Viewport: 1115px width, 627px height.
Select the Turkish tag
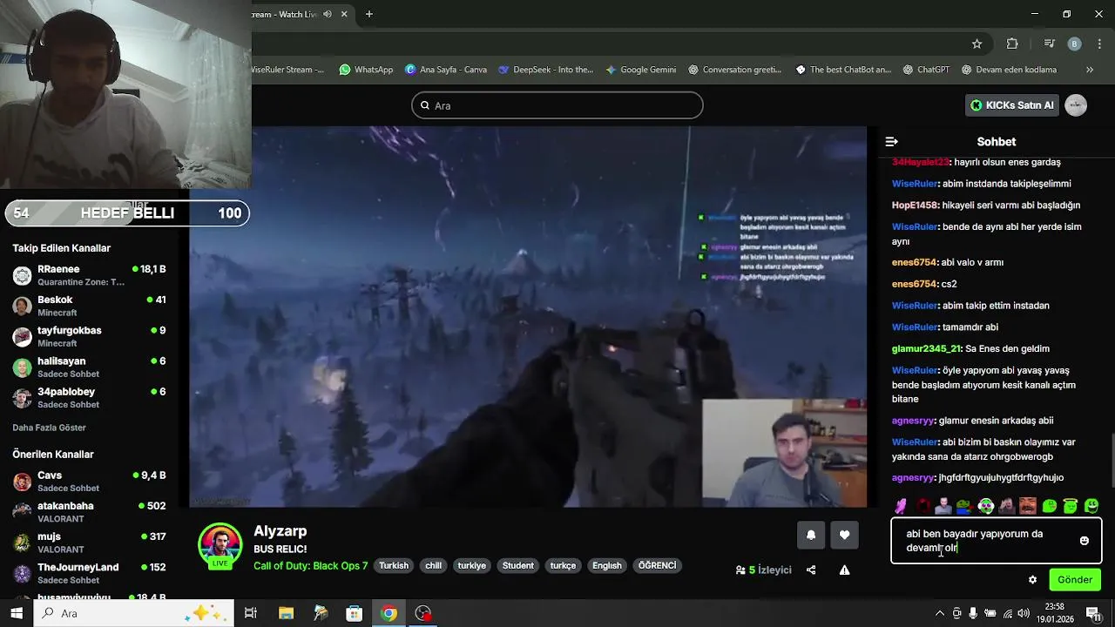(x=394, y=566)
